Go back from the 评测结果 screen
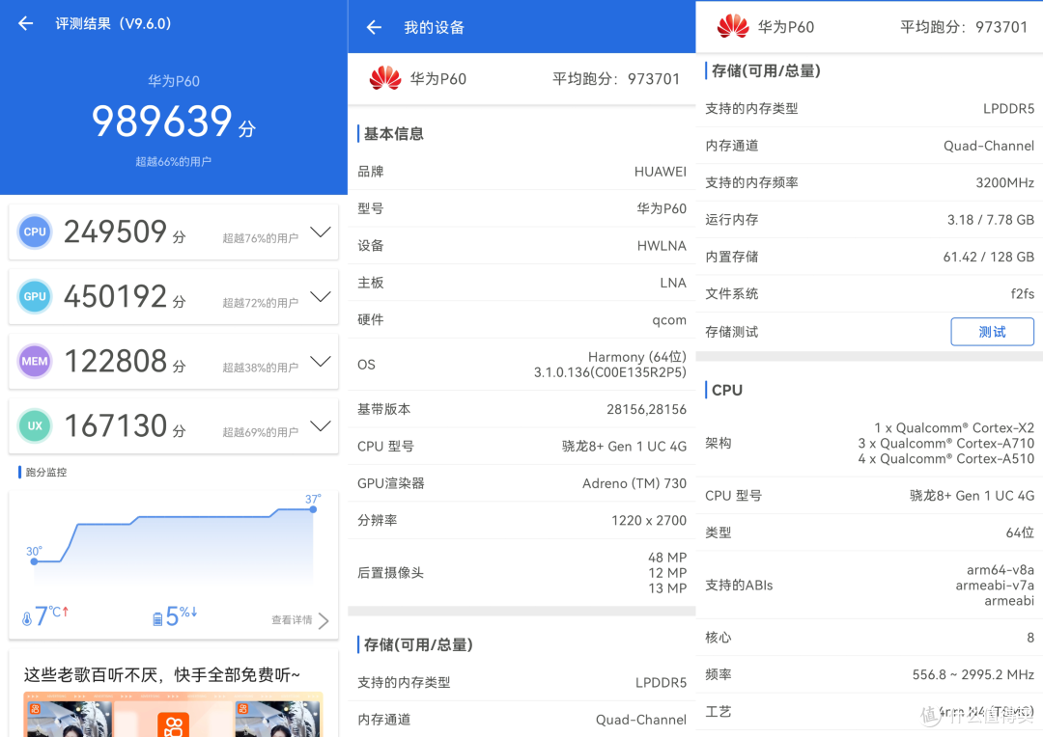The width and height of the screenshot is (1043, 737). tap(25, 24)
